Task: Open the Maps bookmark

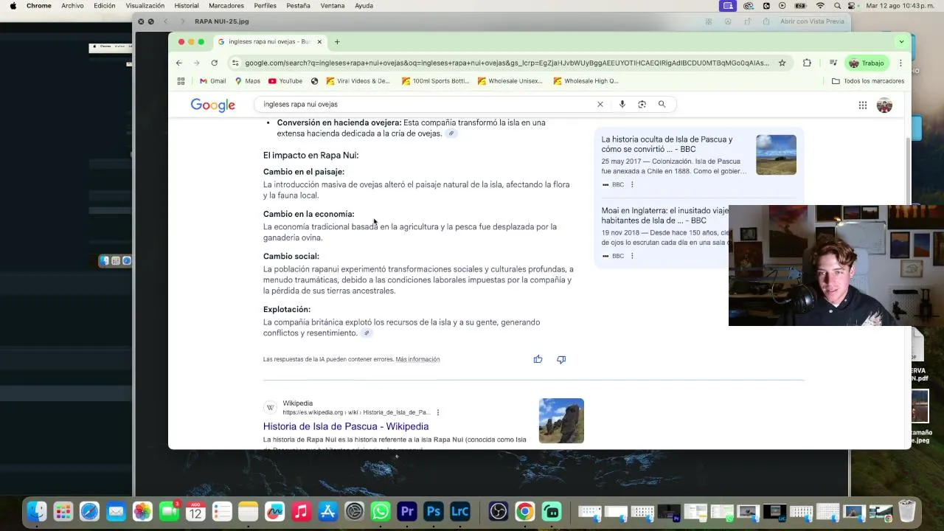Action: point(247,81)
